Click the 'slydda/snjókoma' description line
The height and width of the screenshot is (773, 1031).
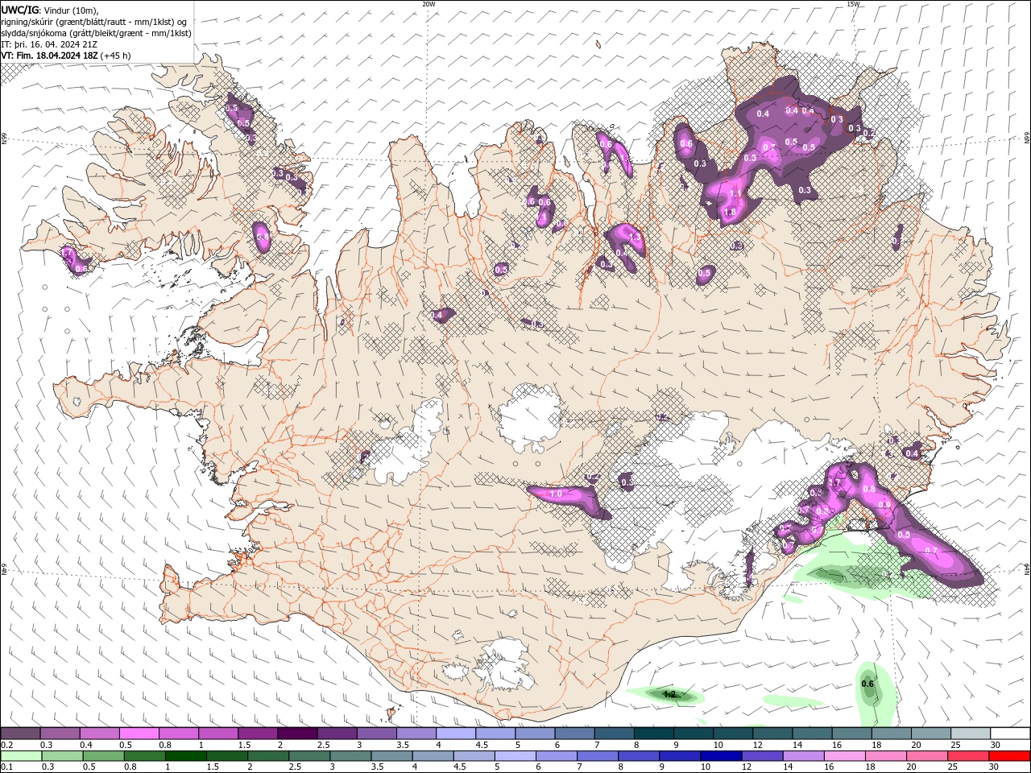pyautogui.click(x=96, y=33)
